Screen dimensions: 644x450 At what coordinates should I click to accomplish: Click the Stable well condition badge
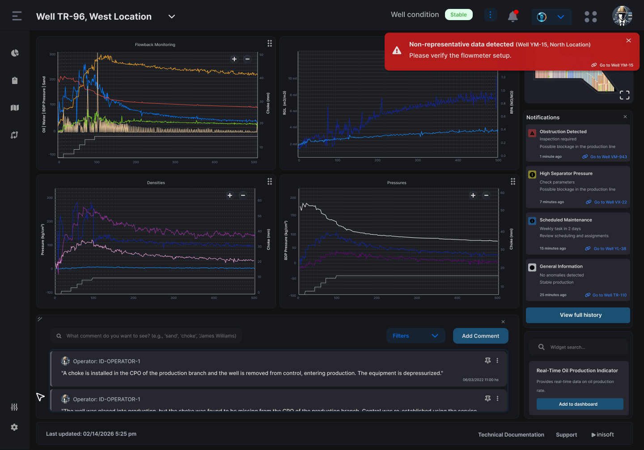point(458,15)
